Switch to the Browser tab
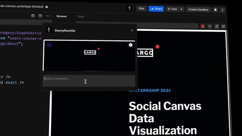The width and height of the screenshot is (242, 136). click(x=62, y=16)
